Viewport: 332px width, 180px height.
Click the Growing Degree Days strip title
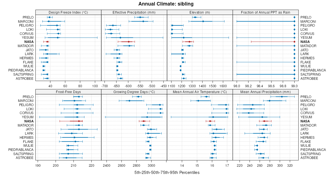pos(134,92)
